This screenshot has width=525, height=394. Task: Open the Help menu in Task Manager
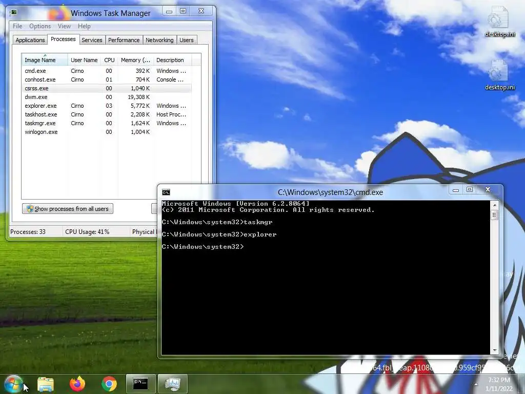tap(84, 26)
